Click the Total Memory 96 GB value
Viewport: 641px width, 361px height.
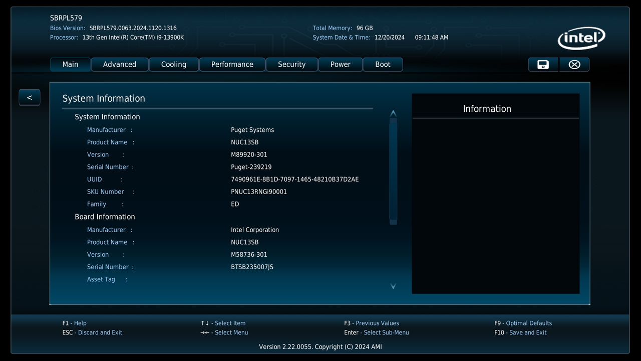(365, 29)
